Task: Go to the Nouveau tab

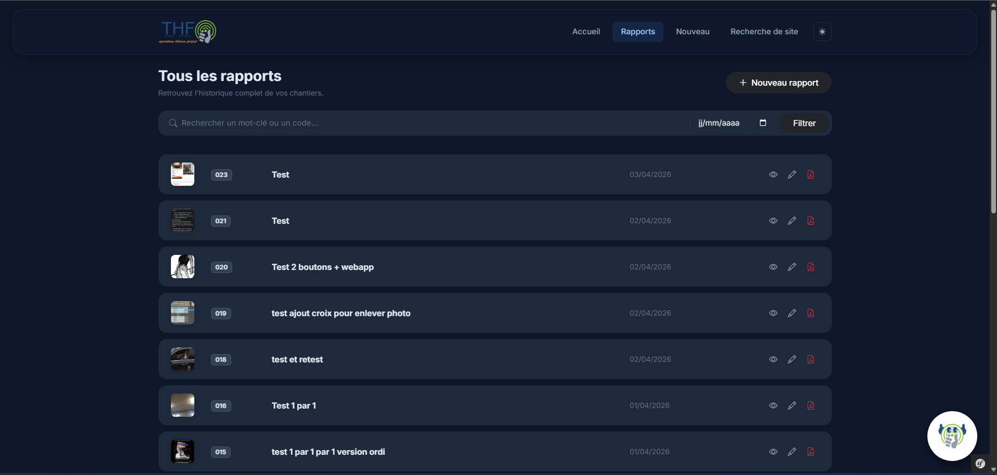Action: (692, 32)
